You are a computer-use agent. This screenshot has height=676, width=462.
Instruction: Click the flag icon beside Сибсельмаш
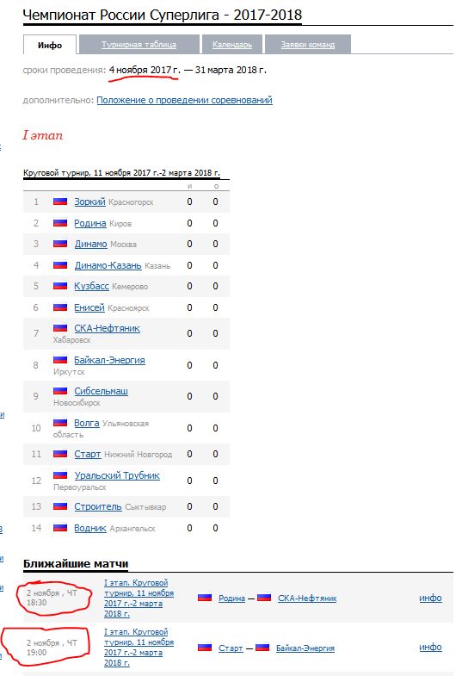click(60, 391)
